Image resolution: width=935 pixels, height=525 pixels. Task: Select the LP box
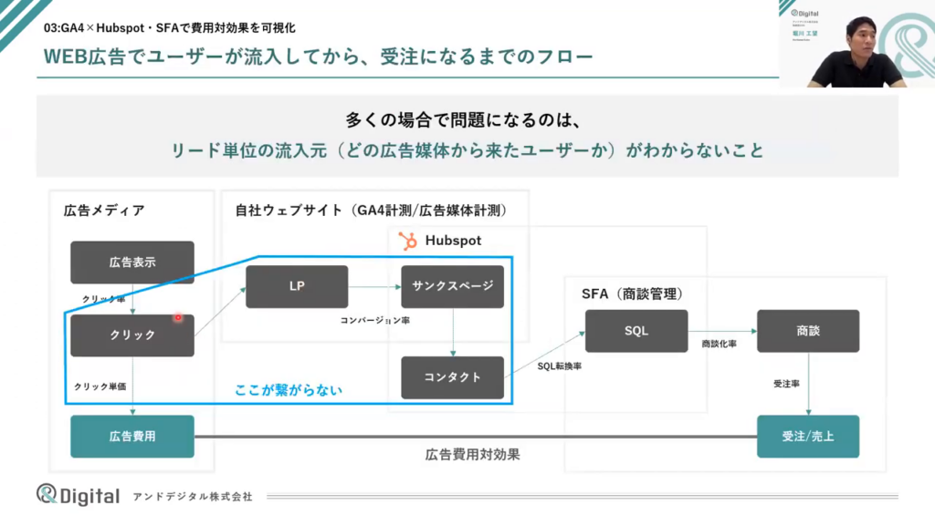point(297,286)
